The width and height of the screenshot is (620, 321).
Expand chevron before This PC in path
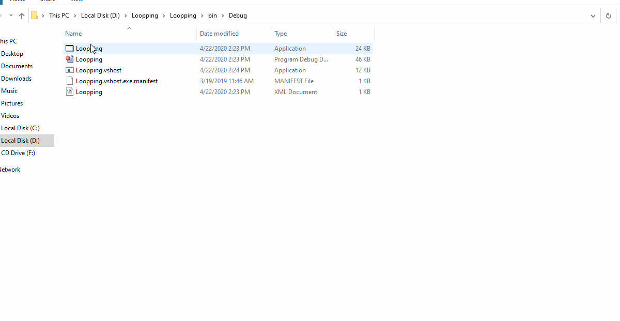click(43, 16)
